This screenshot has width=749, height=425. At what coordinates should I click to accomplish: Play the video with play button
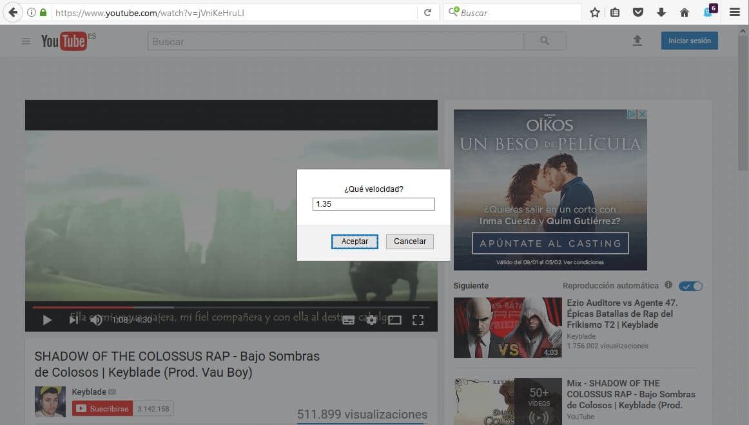[47, 320]
